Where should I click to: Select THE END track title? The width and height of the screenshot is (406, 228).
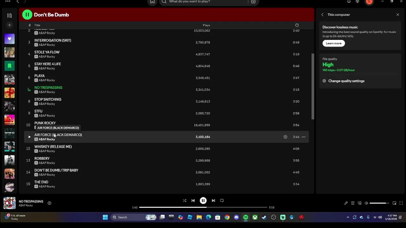[x=41, y=182]
